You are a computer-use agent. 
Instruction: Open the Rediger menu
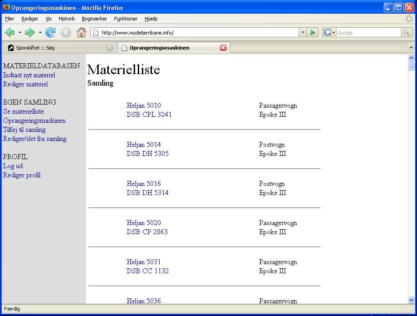pos(30,19)
